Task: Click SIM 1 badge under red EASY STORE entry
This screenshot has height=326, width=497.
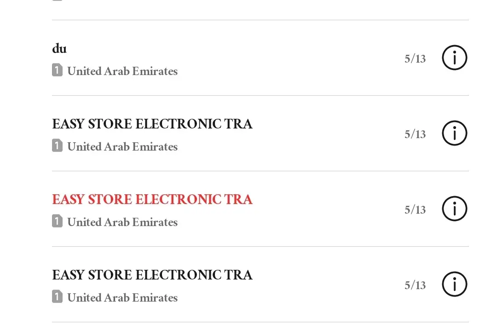Action: coord(57,221)
